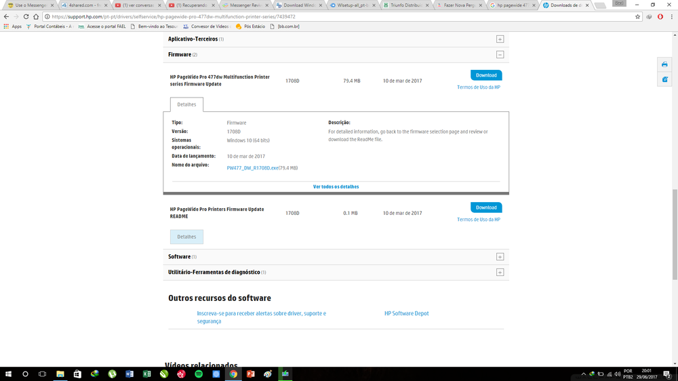Select the Detalhes tab under Firmware Update
This screenshot has height=381, width=678.
point(186,104)
